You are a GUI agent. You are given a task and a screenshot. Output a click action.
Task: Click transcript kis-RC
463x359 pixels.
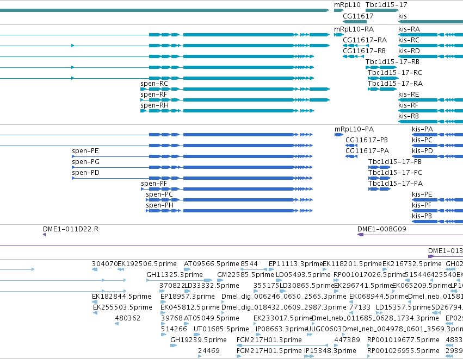(x=409, y=40)
